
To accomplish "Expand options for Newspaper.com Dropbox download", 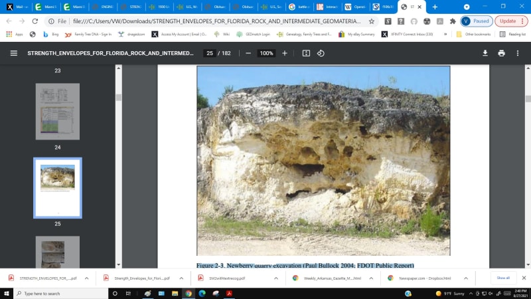I will (466, 278).
